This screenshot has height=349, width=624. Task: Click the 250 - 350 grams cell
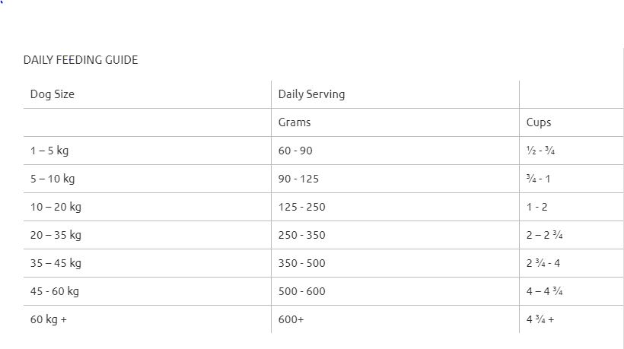click(x=301, y=235)
